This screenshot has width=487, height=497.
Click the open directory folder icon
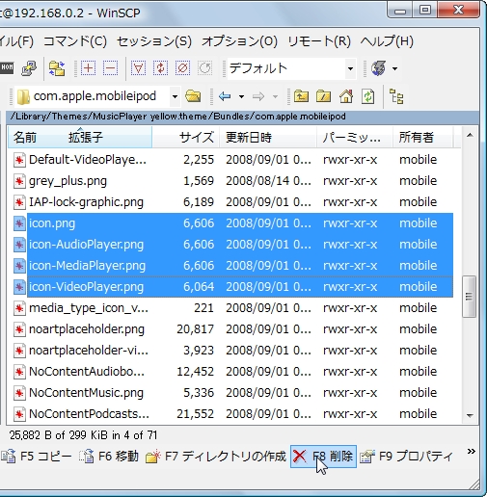(x=193, y=96)
